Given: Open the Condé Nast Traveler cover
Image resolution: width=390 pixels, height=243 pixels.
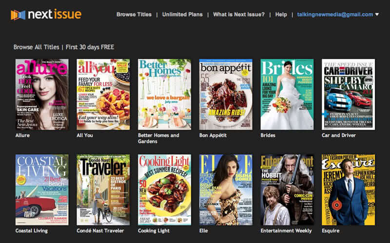Looking at the screenshot, I should tap(103, 190).
